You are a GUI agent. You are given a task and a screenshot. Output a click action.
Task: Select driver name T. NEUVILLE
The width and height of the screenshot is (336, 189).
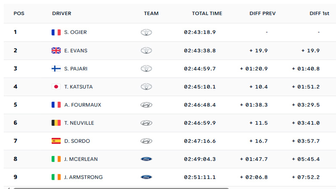point(79,123)
